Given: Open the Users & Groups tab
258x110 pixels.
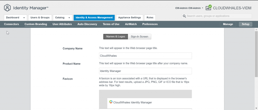Looking at the screenshot, I should coord(40,17).
